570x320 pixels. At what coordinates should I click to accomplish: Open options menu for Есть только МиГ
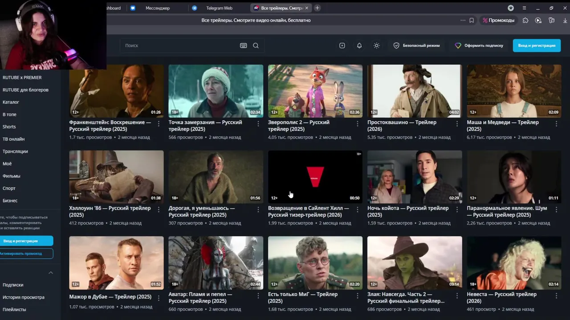(x=358, y=296)
